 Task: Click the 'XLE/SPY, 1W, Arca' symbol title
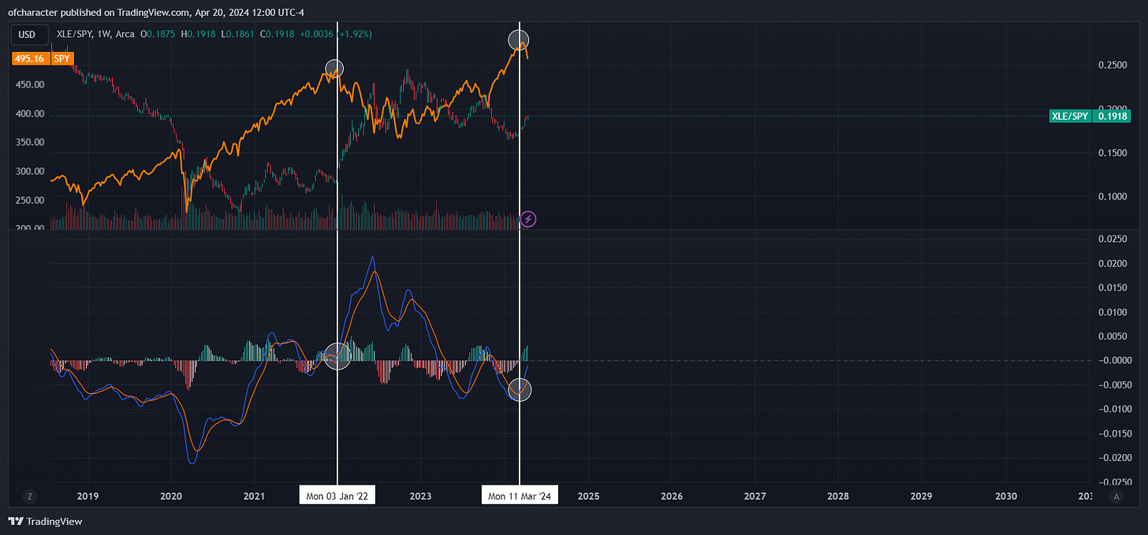coord(95,34)
